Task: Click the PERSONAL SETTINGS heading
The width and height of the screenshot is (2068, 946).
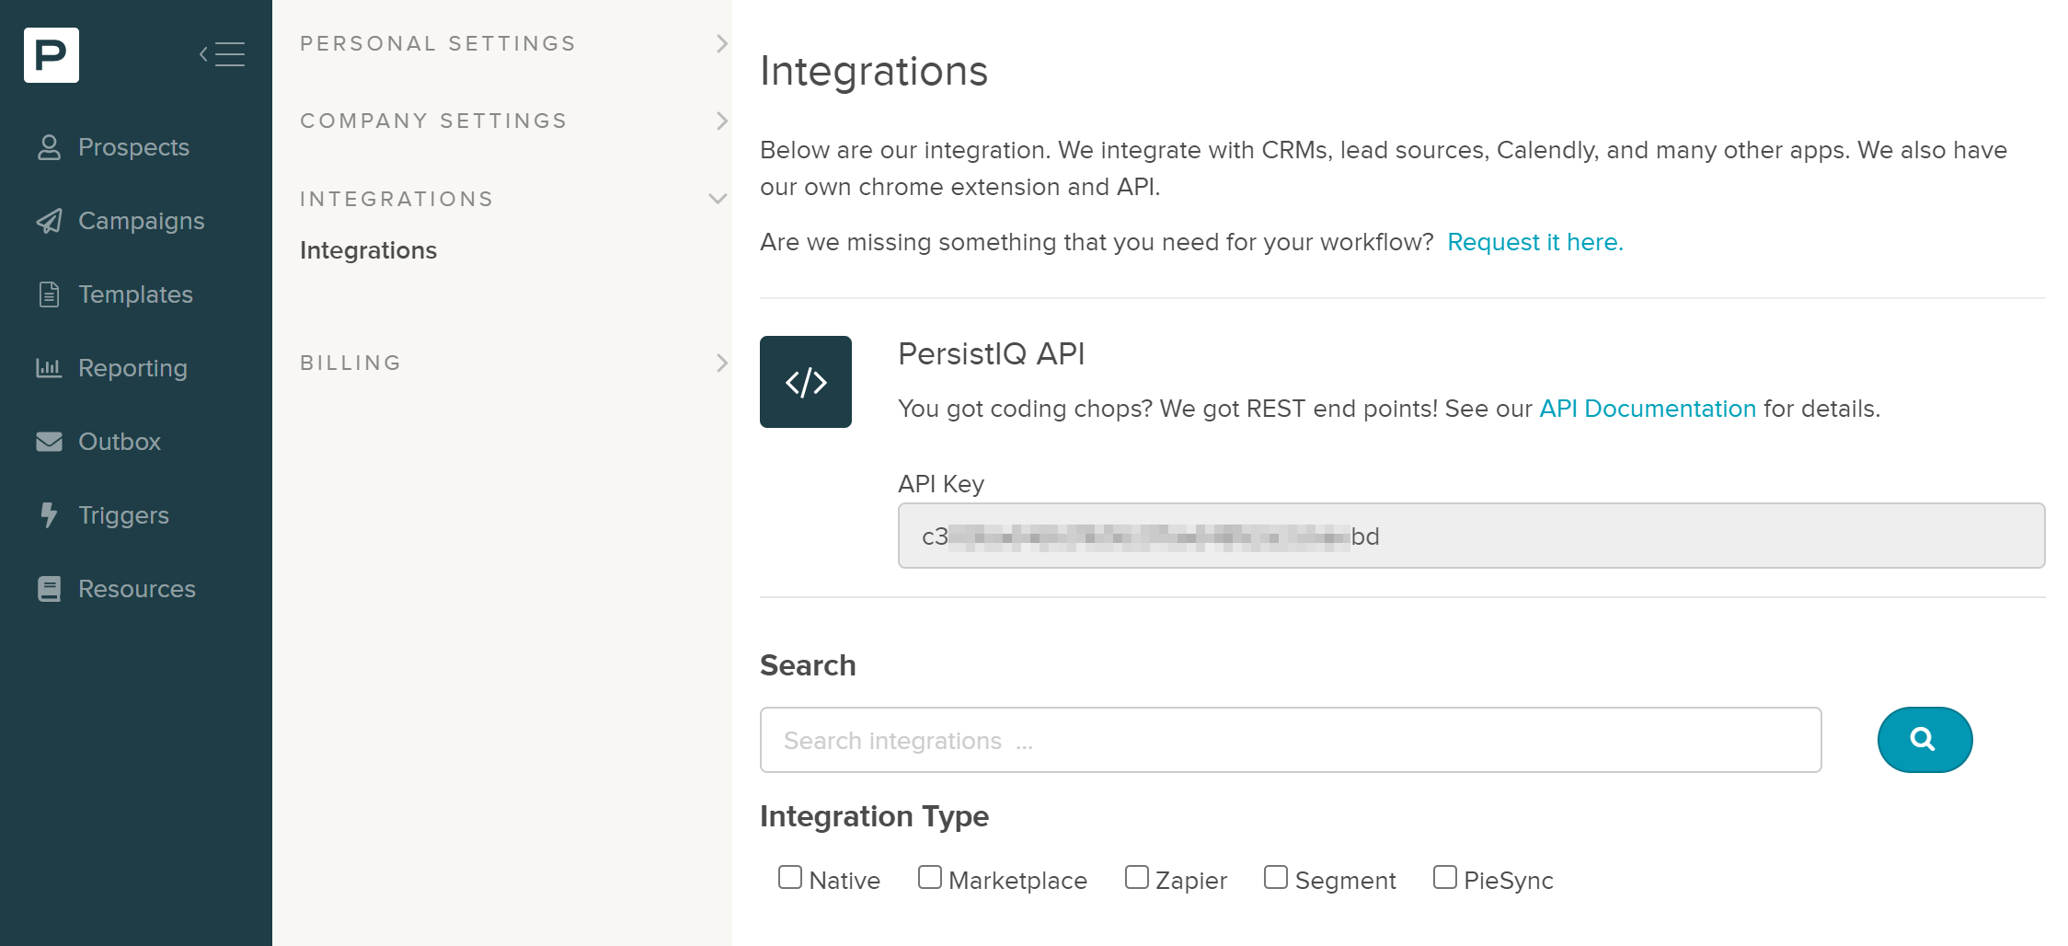Action: 438,43
